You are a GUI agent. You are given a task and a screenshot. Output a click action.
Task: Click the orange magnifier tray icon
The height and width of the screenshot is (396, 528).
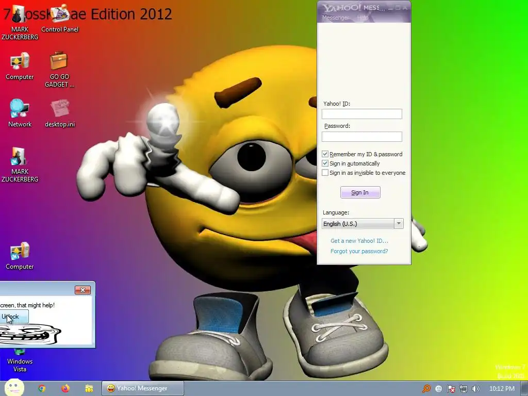point(426,389)
